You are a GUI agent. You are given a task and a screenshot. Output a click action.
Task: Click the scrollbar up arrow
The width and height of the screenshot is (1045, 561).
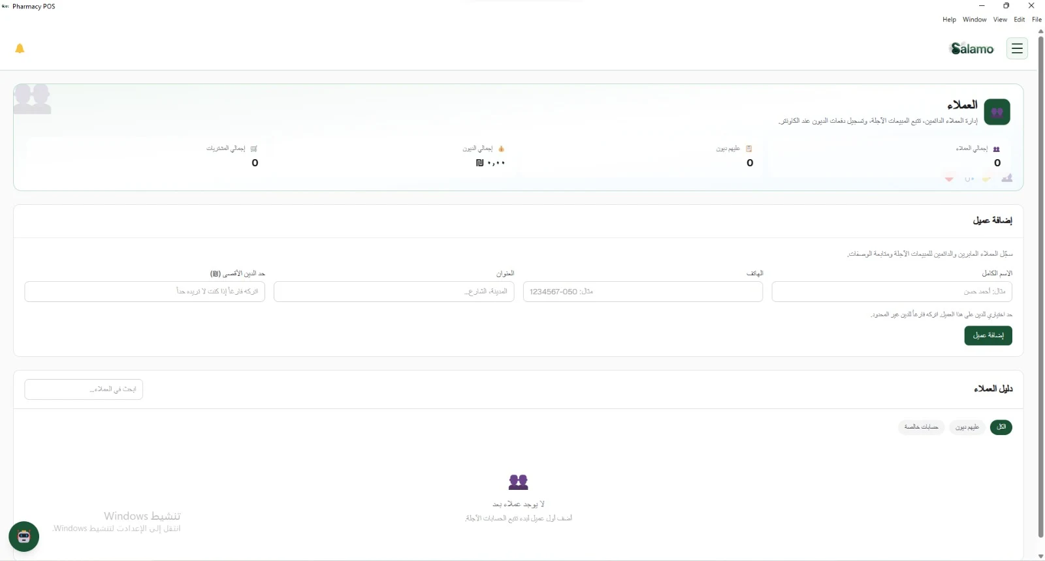click(x=1040, y=31)
